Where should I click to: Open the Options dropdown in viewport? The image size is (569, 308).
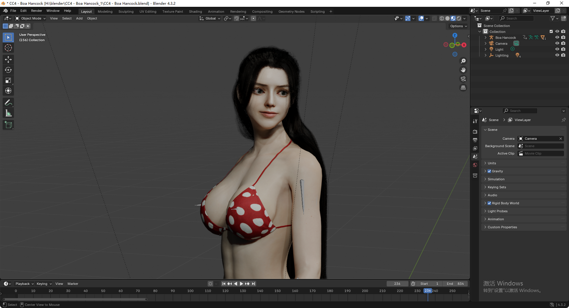coord(458,26)
